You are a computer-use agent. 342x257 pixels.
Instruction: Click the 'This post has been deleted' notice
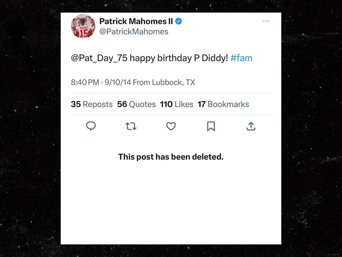click(171, 157)
